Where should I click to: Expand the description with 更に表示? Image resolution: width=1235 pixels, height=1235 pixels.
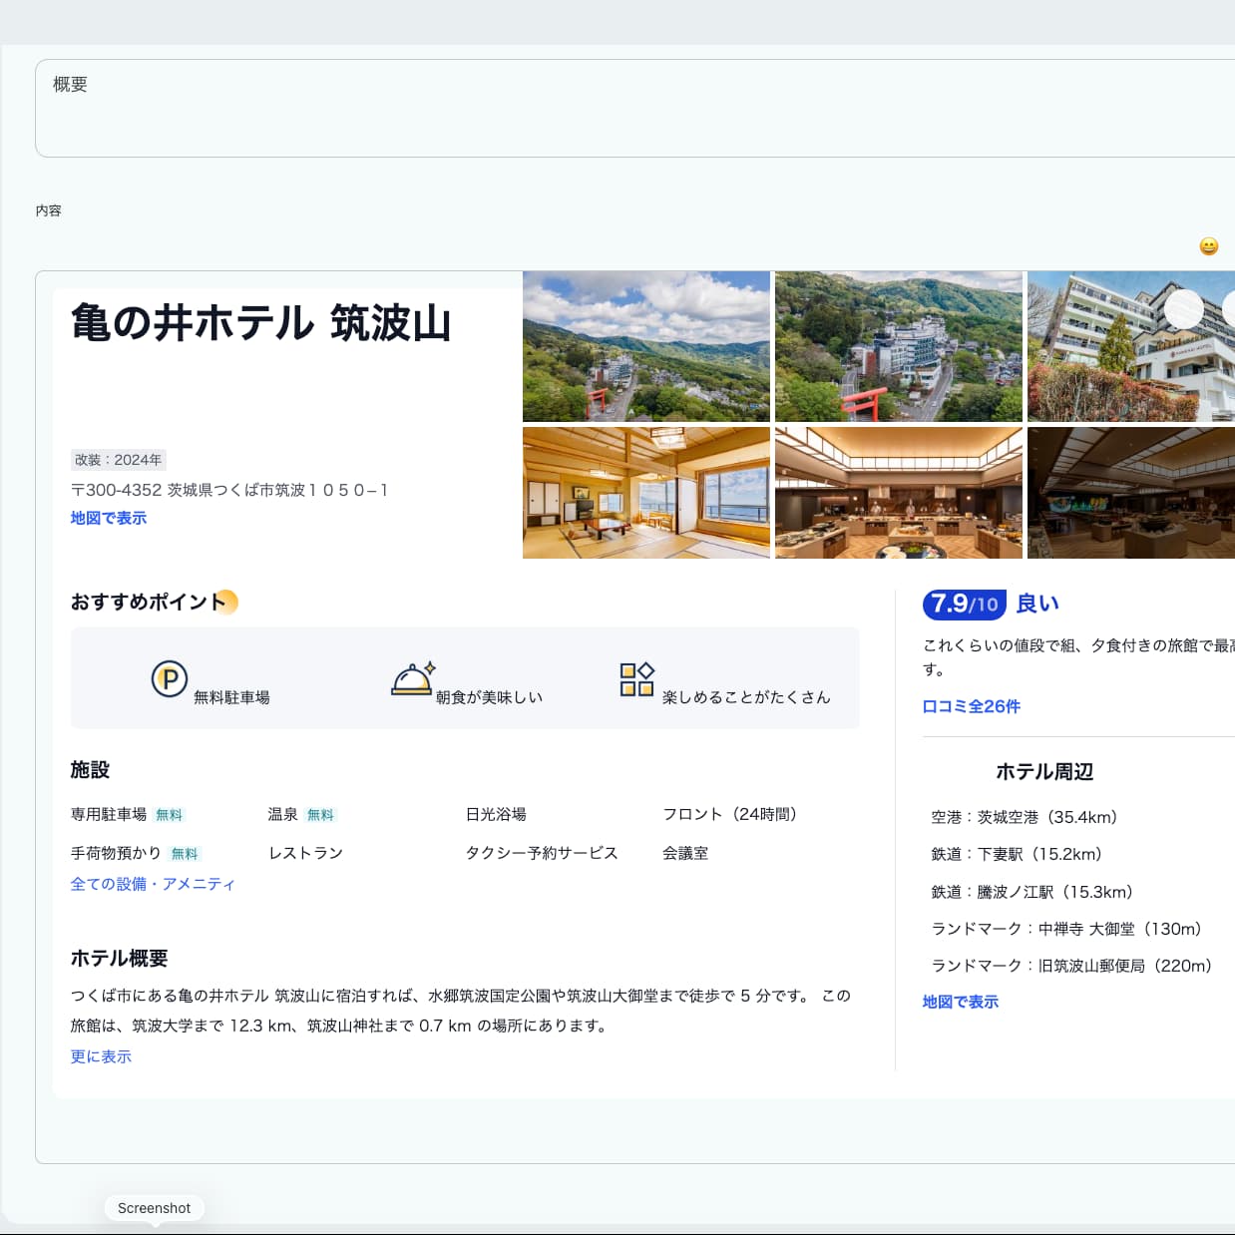(x=100, y=1056)
